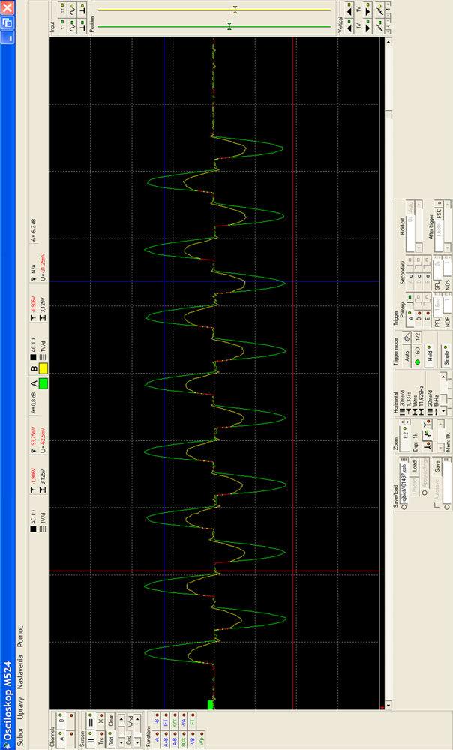Enable the FT function
Screen dimensions: 453x750
coord(192,721)
